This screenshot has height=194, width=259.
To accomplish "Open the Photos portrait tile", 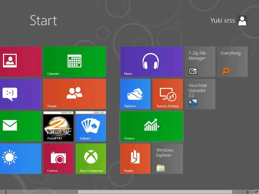I will point(20,62).
